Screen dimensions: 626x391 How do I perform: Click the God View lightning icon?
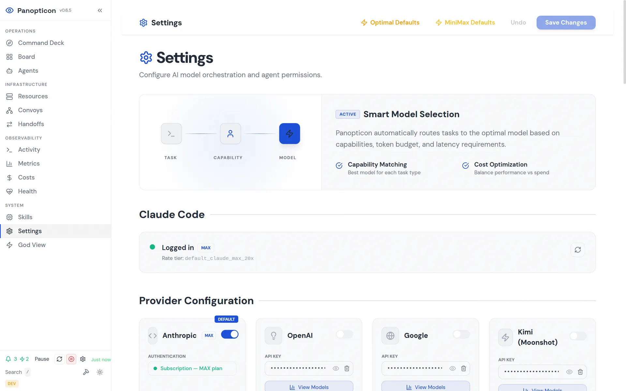[x=9, y=245]
